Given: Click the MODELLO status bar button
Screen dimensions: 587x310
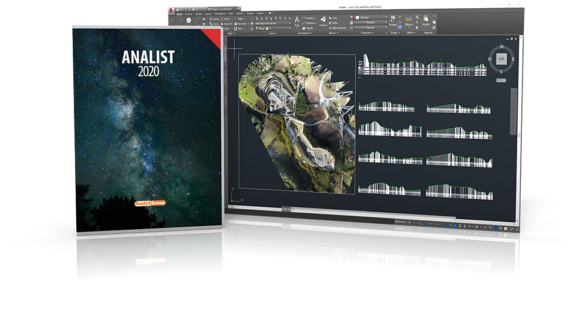Looking at the screenshot, I should pos(400,222).
